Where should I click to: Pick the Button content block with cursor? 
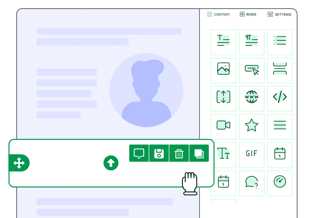click(251, 70)
